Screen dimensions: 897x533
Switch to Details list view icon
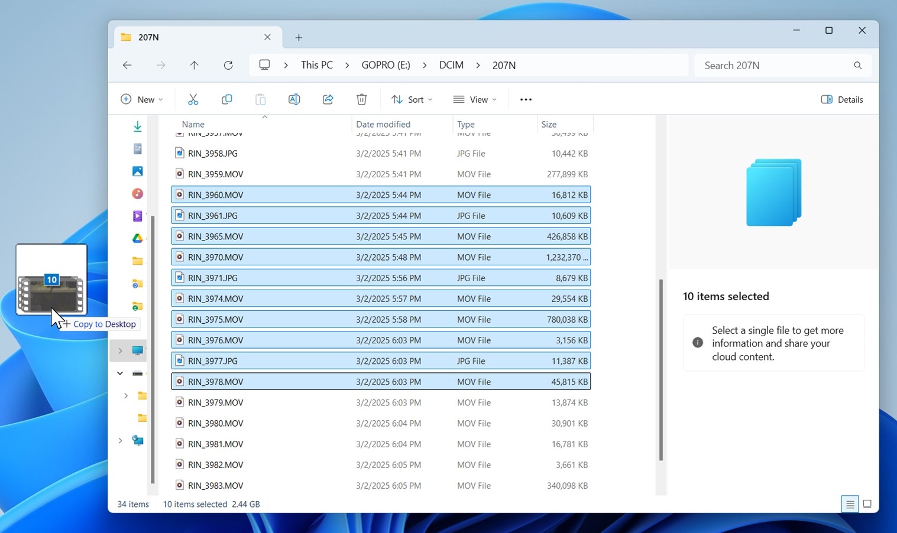point(850,504)
